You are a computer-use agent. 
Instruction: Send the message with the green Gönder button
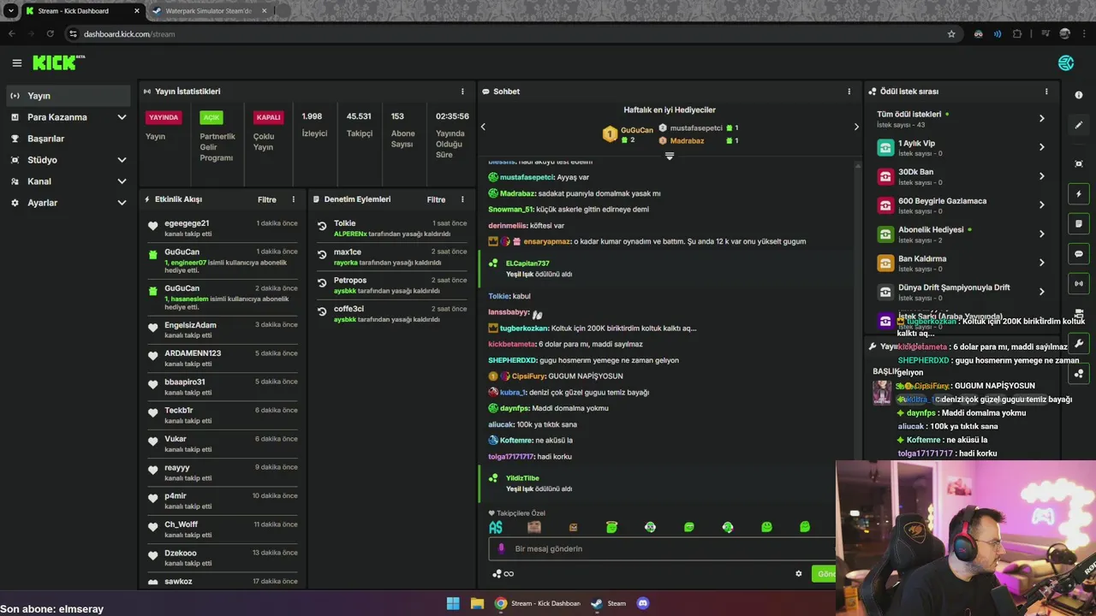click(x=824, y=574)
